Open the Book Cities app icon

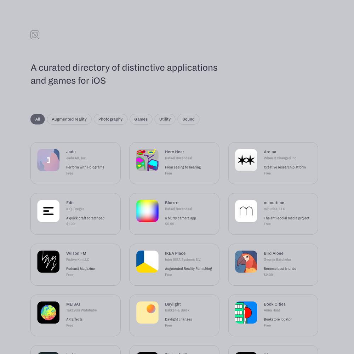click(246, 312)
